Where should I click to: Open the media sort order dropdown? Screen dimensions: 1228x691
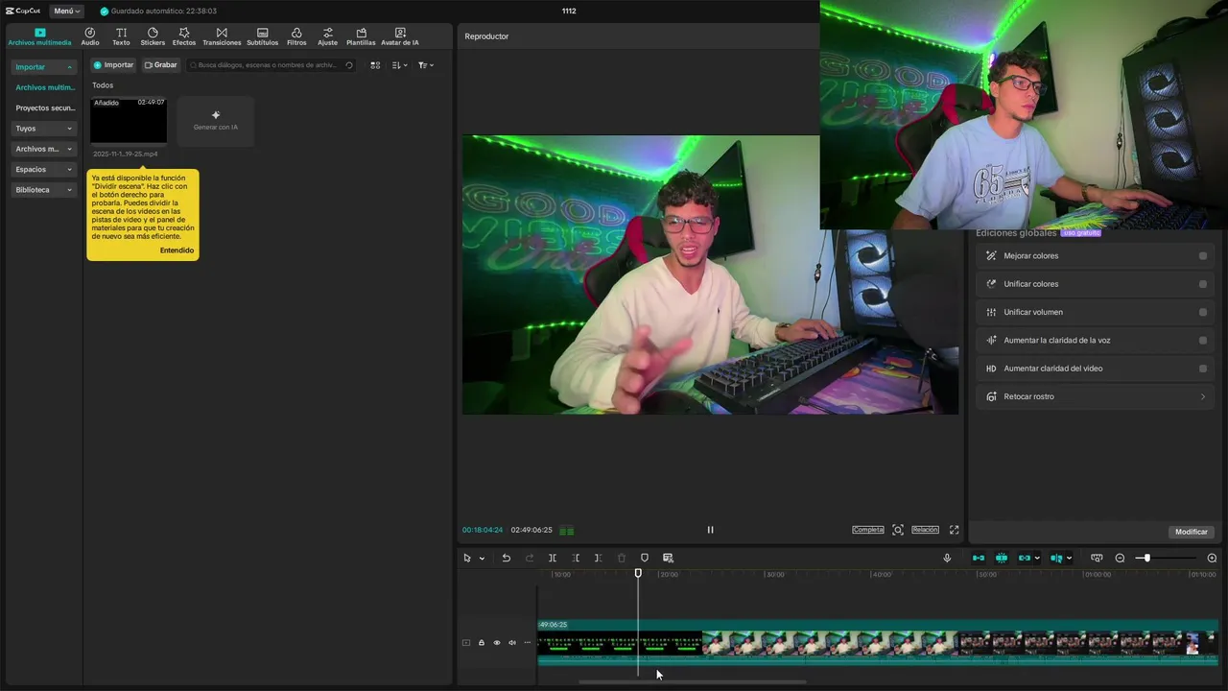(x=400, y=65)
